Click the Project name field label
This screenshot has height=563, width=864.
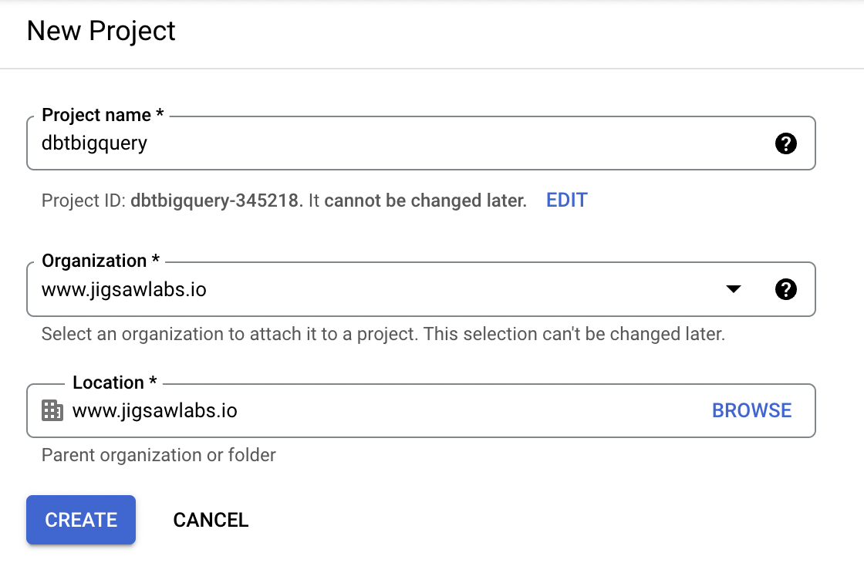coord(103,115)
